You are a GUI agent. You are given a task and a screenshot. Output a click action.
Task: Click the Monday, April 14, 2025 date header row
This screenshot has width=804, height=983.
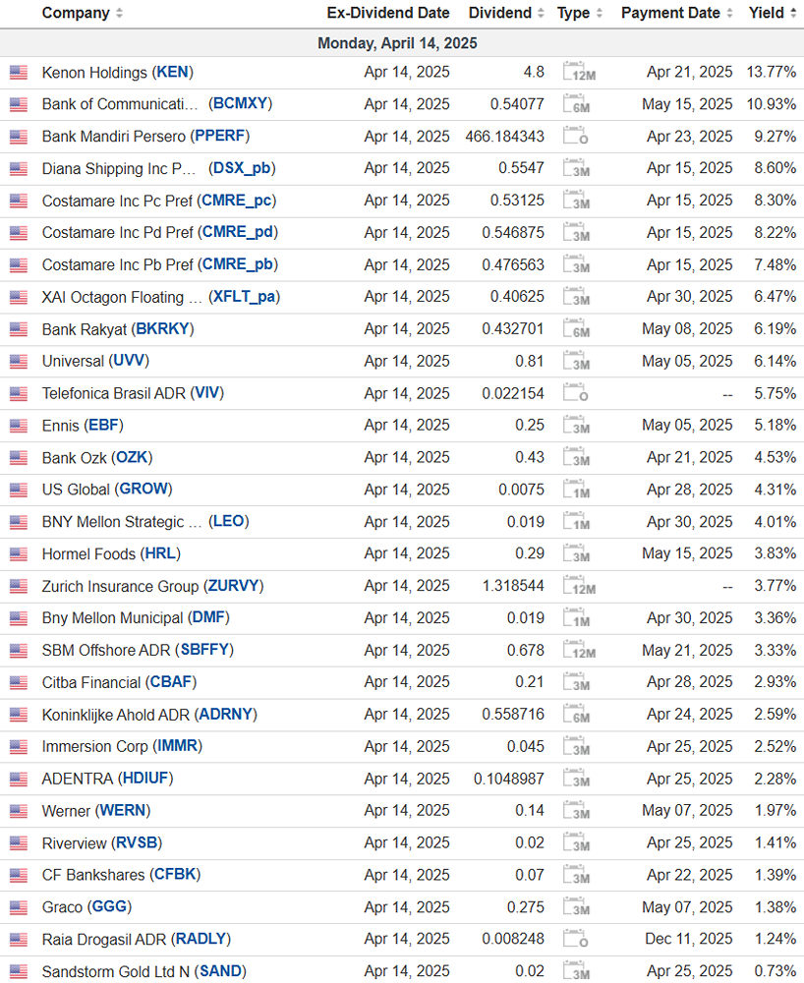click(x=398, y=43)
